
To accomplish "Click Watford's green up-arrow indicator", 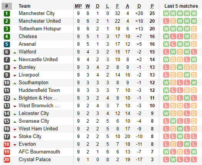I will (x=15, y=53).
